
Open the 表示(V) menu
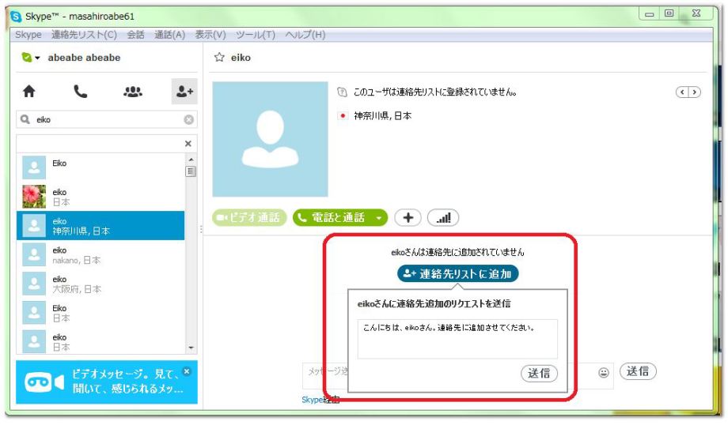[x=210, y=35]
